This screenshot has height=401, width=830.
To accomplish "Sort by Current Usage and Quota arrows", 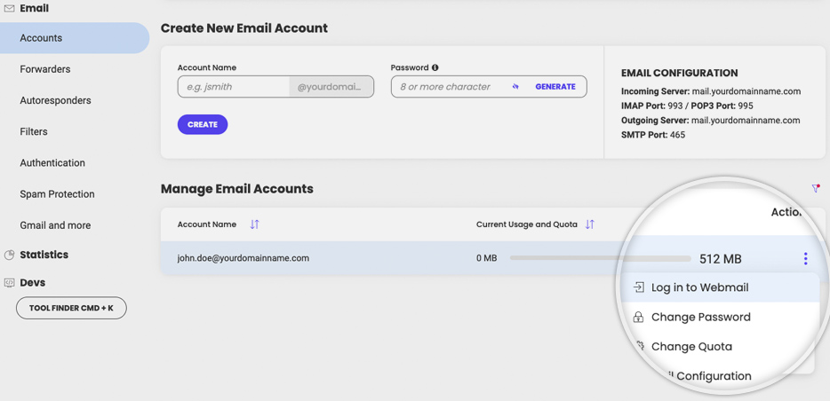I will pyautogui.click(x=590, y=224).
